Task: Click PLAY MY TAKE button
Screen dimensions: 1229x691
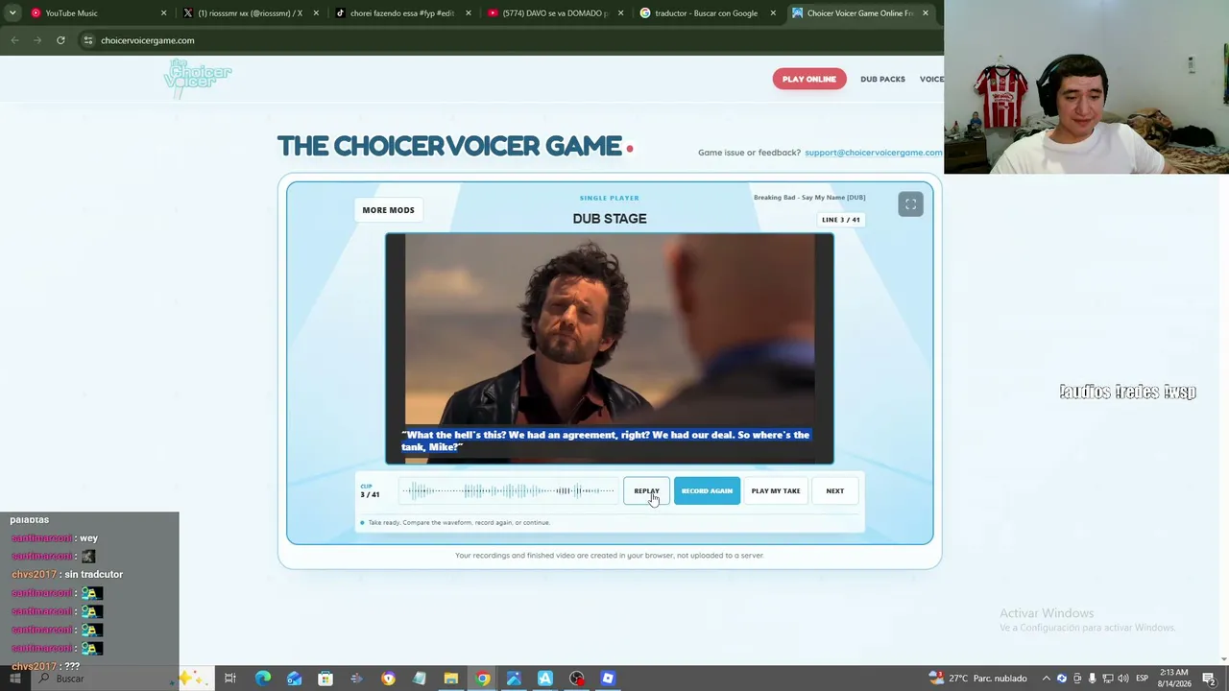Action: tap(776, 491)
